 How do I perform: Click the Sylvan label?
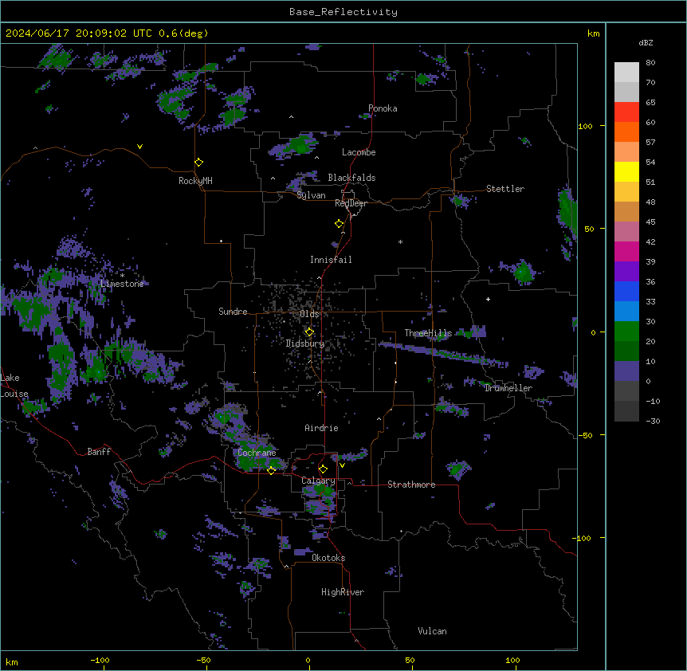tap(311, 195)
